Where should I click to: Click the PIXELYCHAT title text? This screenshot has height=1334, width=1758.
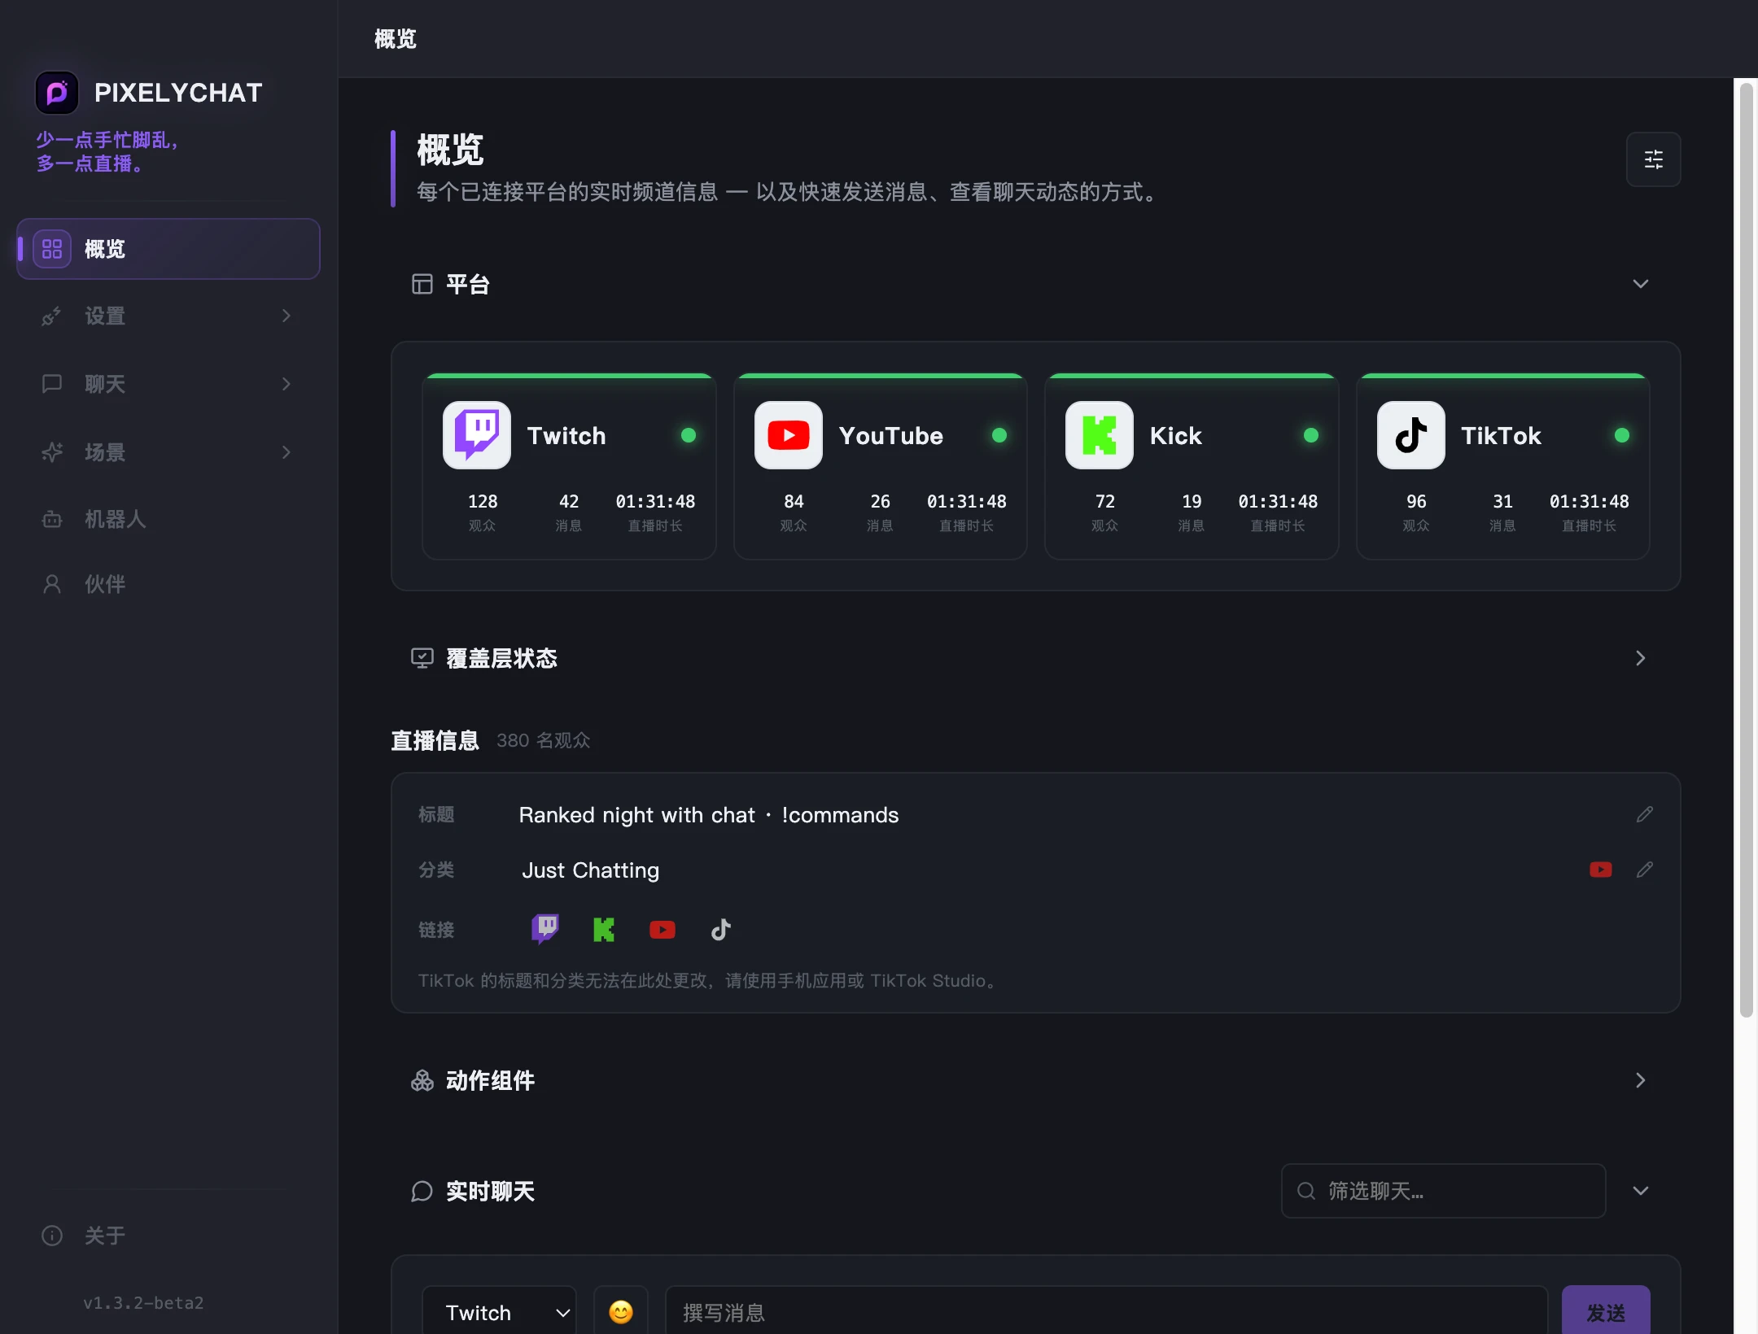pos(178,93)
